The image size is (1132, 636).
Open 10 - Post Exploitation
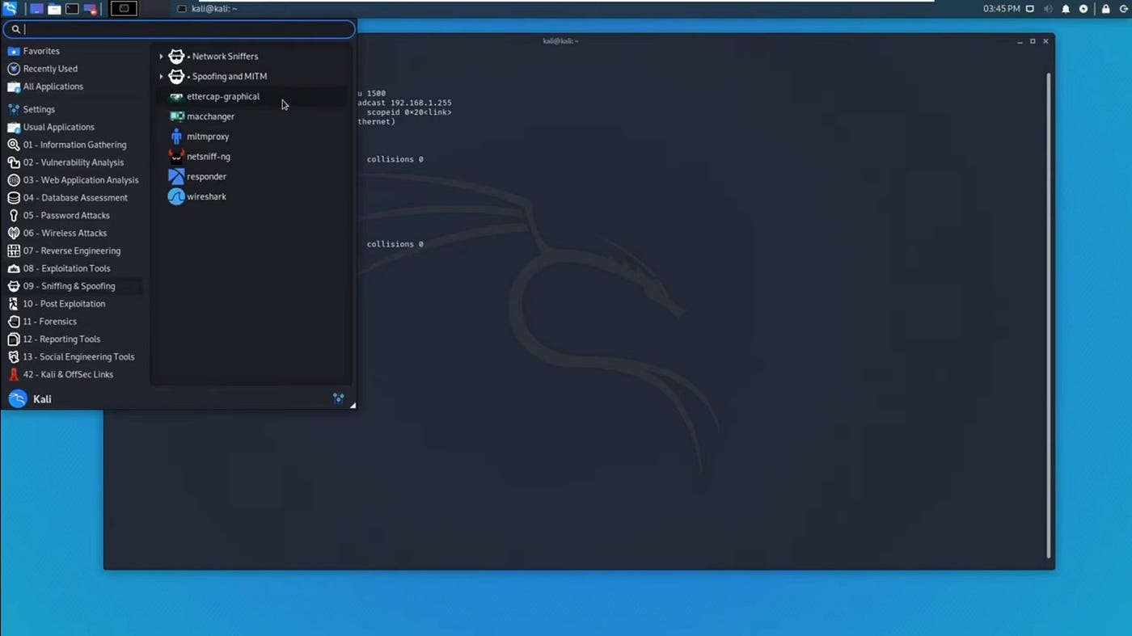pyautogui.click(x=74, y=304)
